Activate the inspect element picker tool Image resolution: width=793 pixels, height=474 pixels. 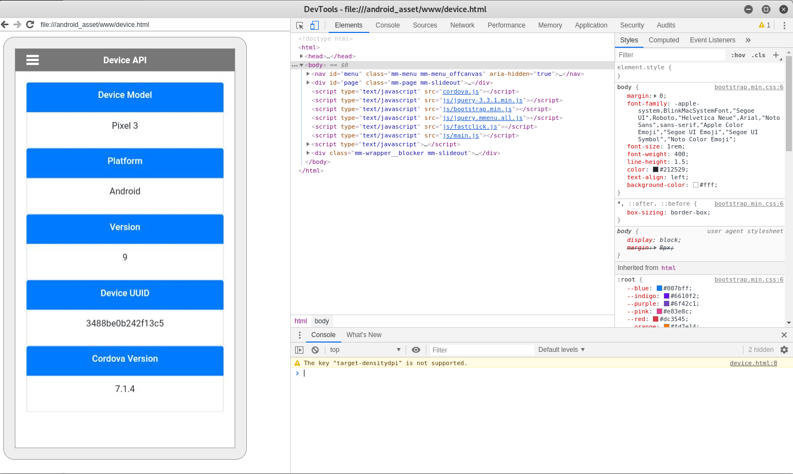[x=298, y=25]
